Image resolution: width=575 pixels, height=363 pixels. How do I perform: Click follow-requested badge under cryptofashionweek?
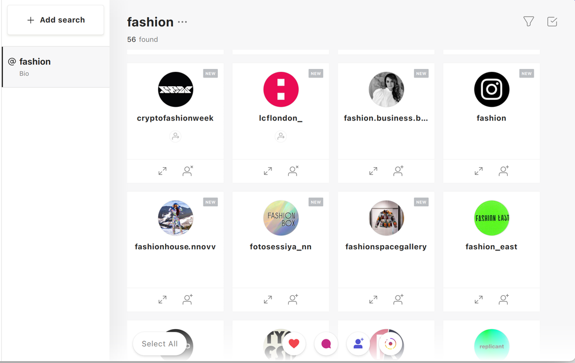point(175,137)
